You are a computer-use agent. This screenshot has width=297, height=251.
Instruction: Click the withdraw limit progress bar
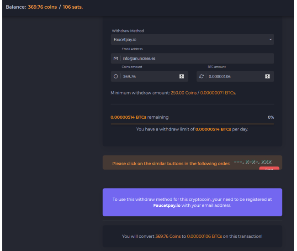(192, 123)
